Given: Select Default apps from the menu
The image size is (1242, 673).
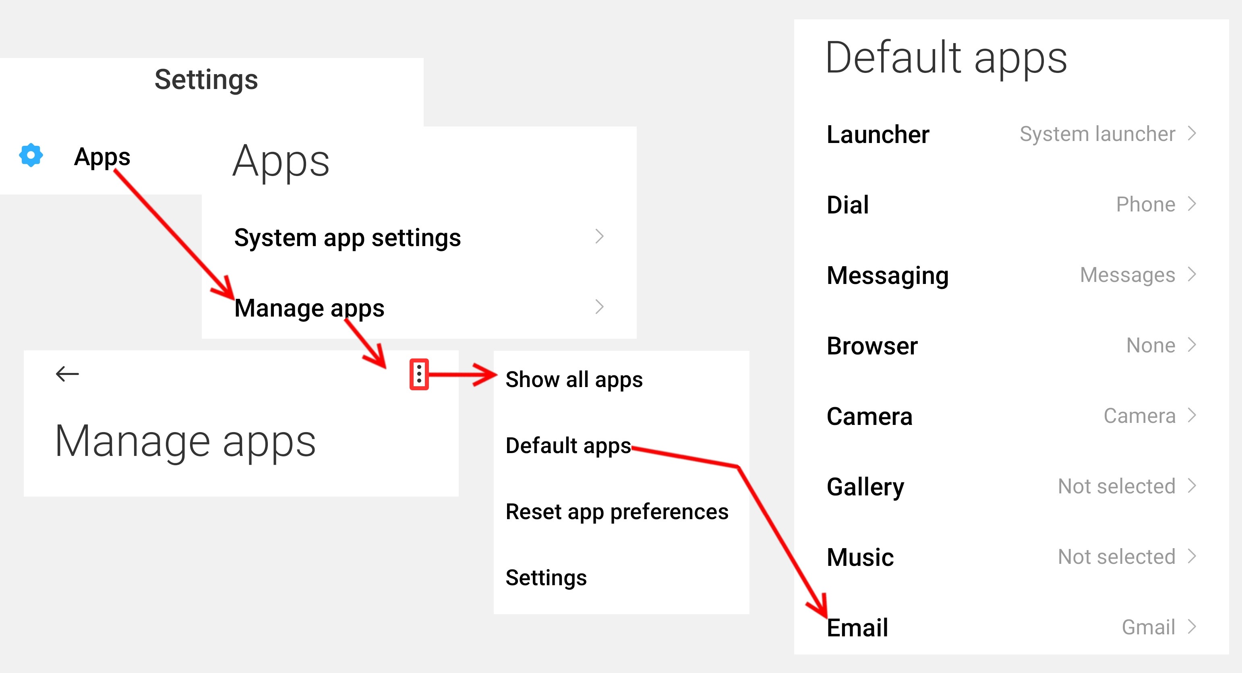Looking at the screenshot, I should pos(569,446).
